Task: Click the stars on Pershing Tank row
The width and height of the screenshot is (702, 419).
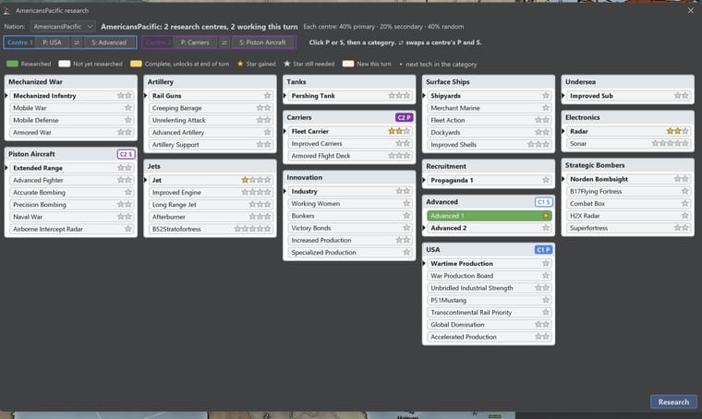Action: [399, 96]
